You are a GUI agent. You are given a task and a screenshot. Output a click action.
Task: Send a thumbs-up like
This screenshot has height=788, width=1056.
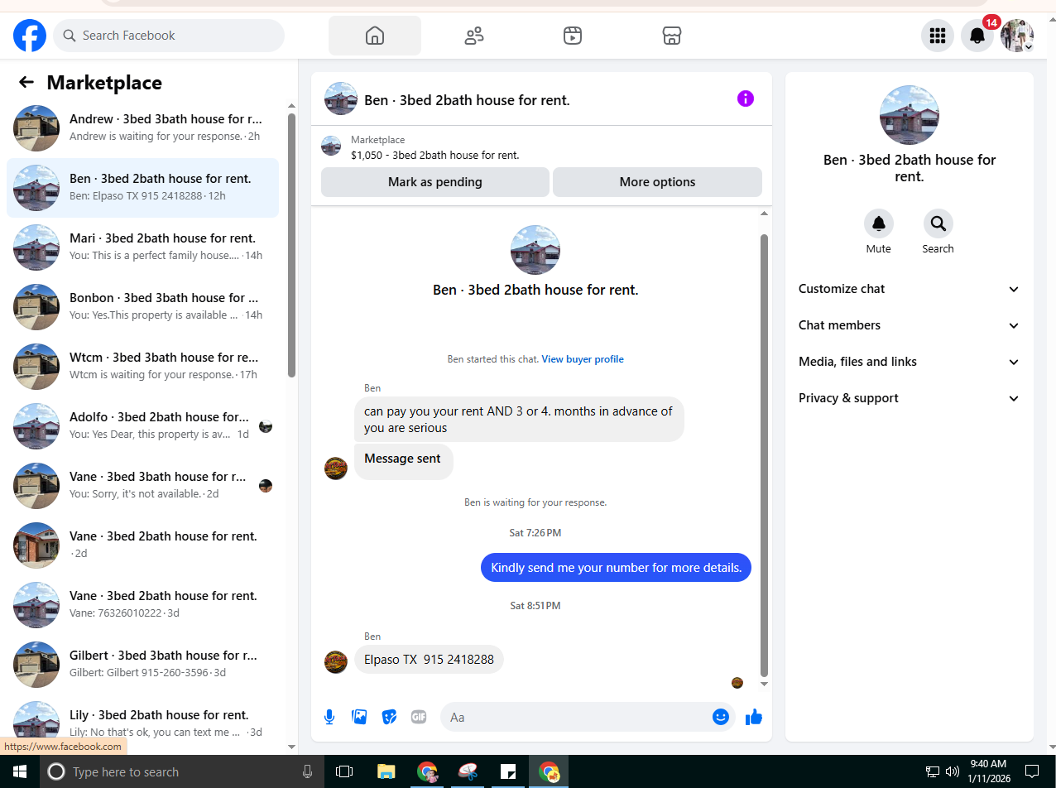pyautogui.click(x=753, y=717)
